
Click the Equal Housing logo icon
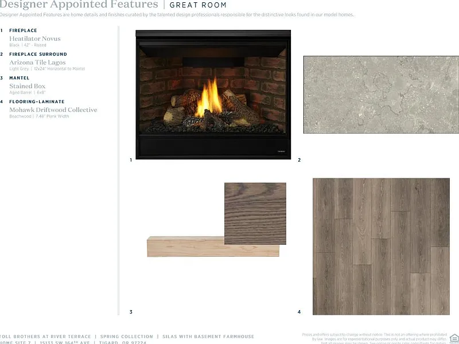coord(454,338)
